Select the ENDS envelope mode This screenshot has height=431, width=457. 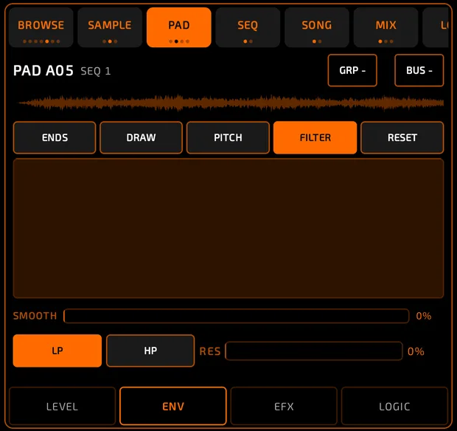tap(55, 137)
